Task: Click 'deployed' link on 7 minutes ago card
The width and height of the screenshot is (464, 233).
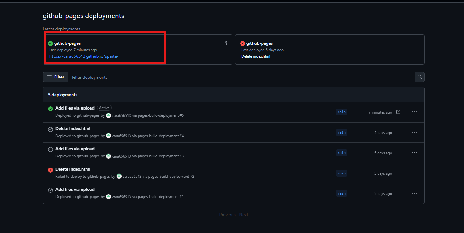Action: (64, 50)
